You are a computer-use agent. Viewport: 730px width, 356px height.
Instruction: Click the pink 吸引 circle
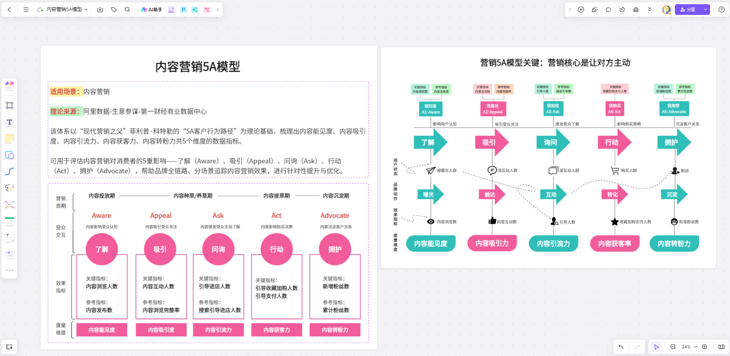[x=160, y=249]
